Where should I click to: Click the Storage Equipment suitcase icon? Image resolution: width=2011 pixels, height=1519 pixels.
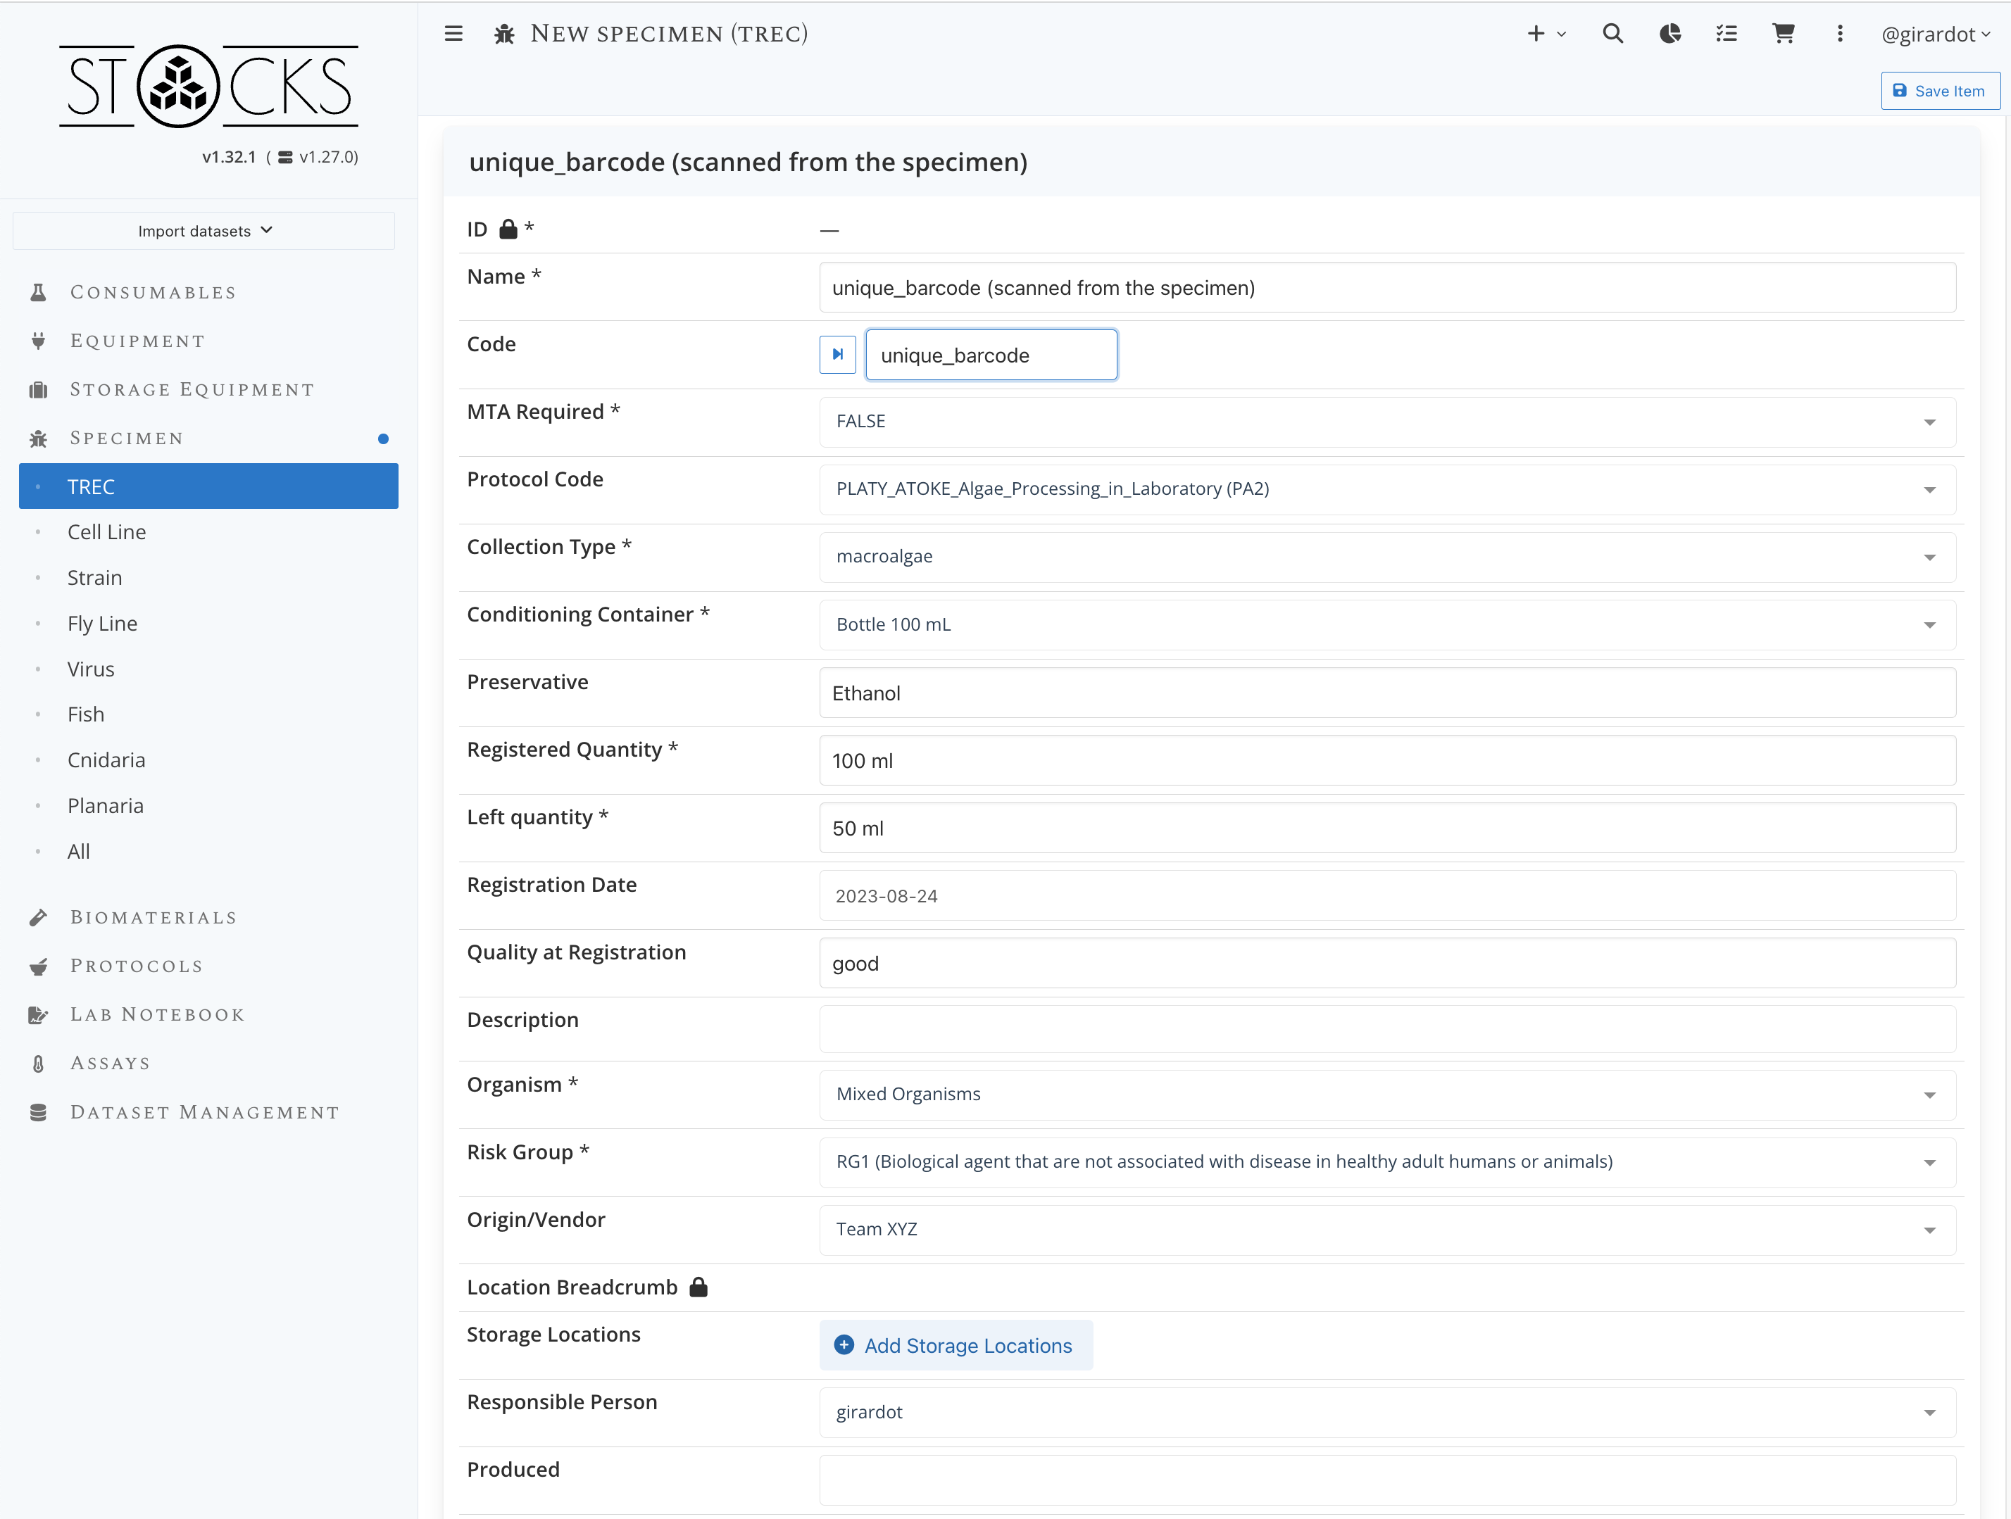tap(38, 390)
